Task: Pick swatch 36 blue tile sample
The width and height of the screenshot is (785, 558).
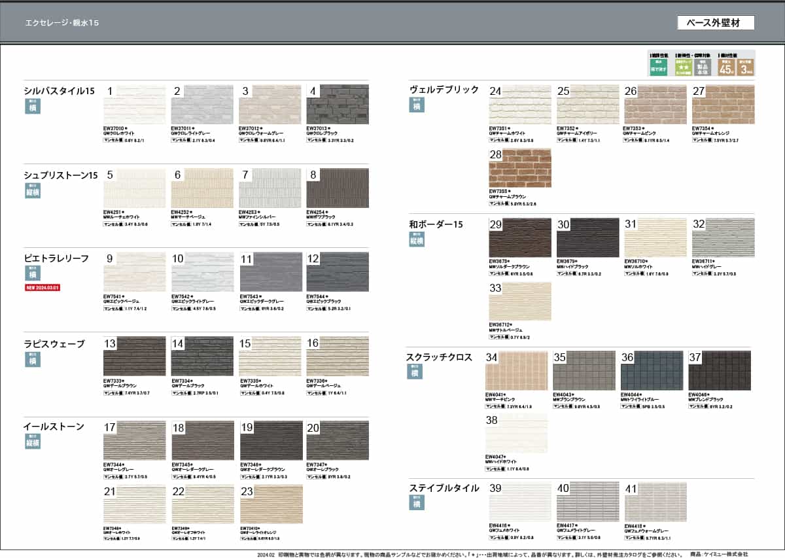Action: click(x=651, y=371)
